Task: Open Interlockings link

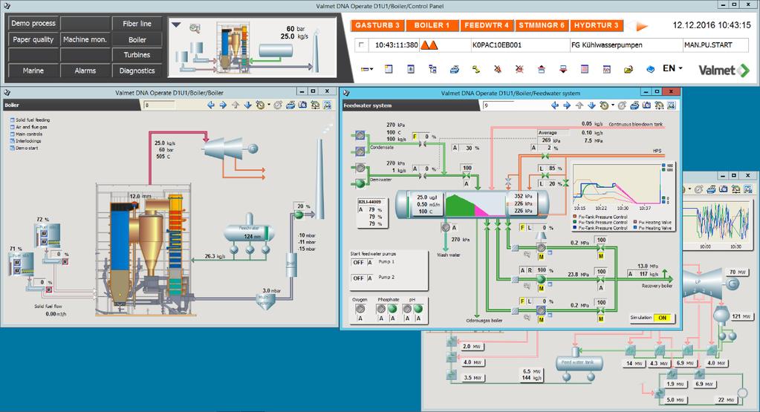Action: click(28, 141)
